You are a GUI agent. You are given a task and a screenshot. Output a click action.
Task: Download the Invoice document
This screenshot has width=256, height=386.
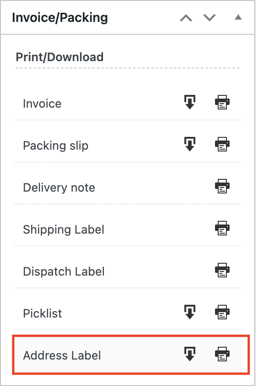coord(189,102)
